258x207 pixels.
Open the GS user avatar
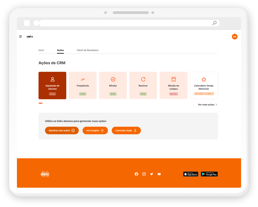tap(235, 37)
